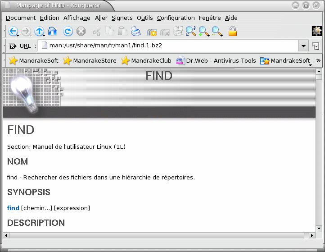The image size is (325, 252).
Task: Click the page icon in the URL field
Action: [x=45, y=45]
